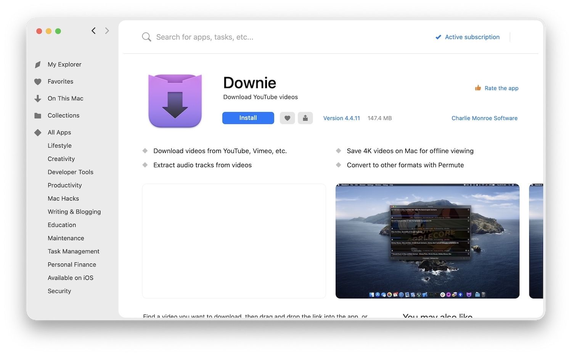Install the Downie app
Screen dimensions: 572x355
[248, 118]
